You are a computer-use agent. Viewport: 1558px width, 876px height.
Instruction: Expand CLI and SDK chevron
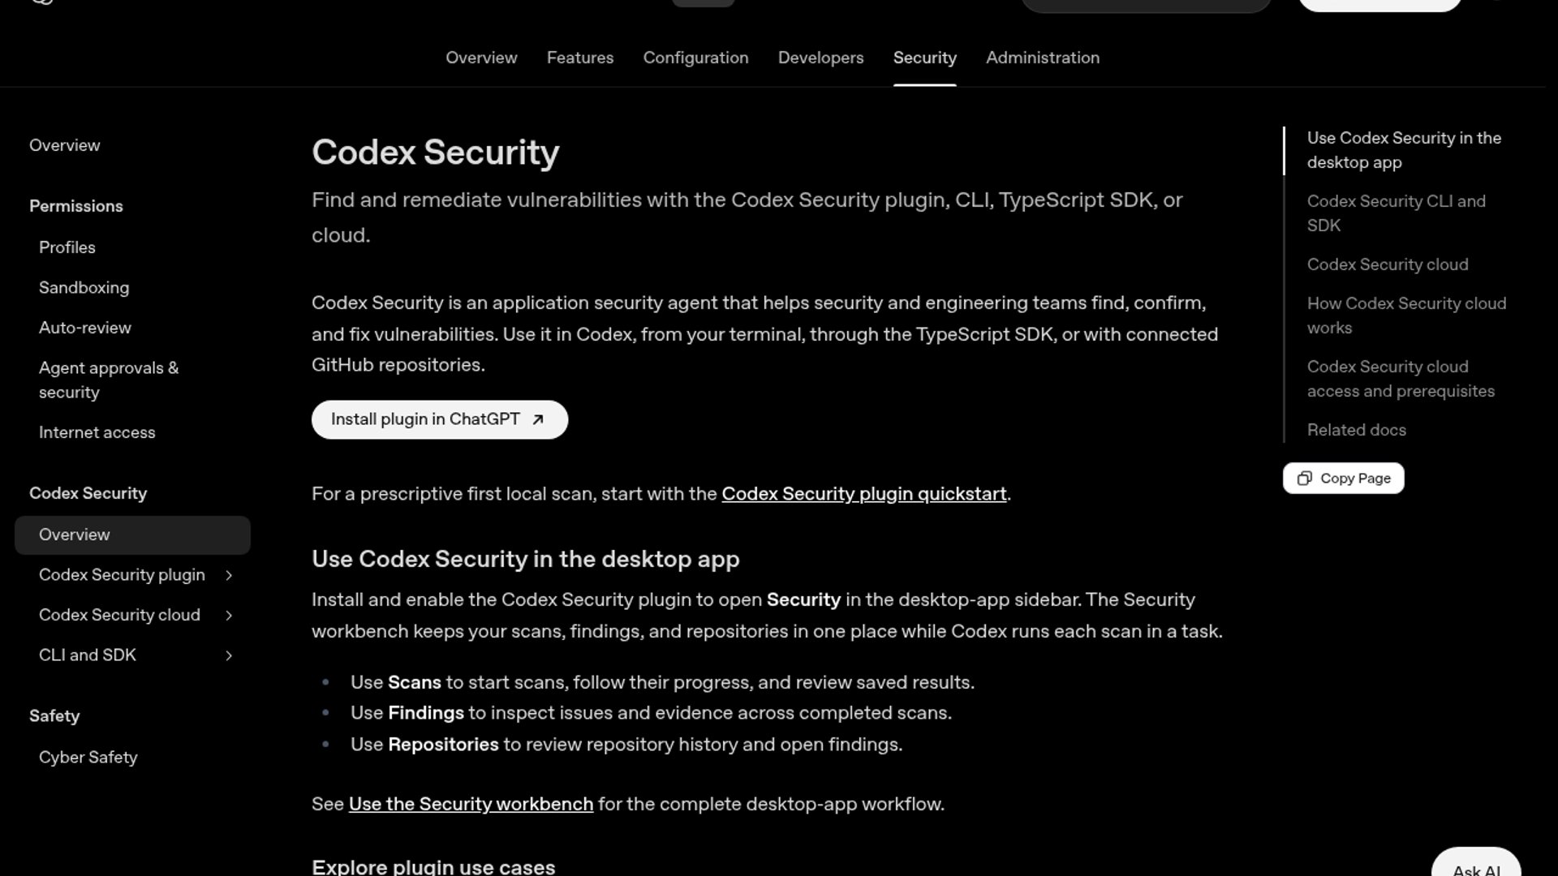tap(229, 655)
